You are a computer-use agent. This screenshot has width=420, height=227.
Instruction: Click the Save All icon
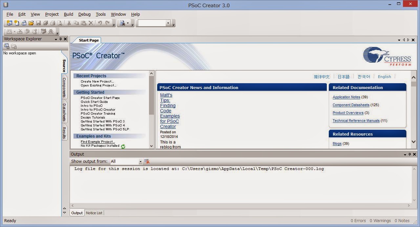click(x=46, y=23)
